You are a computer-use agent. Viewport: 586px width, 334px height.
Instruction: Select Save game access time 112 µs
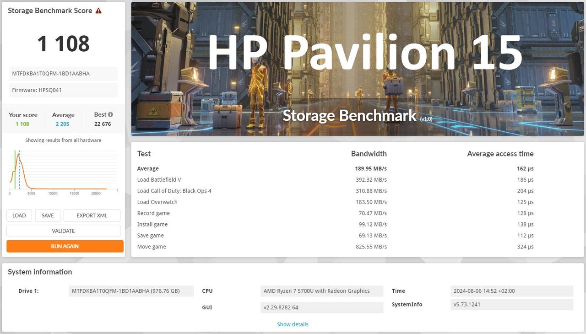coord(525,236)
